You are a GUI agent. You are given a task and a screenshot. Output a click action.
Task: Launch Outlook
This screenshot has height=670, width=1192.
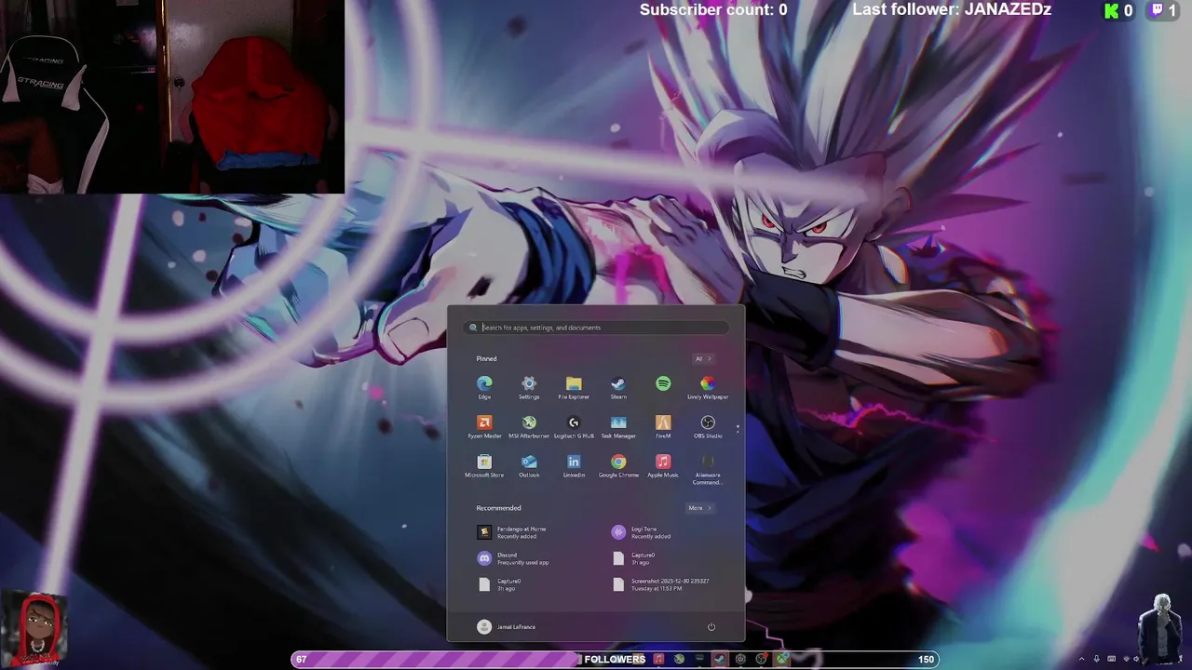click(x=529, y=466)
